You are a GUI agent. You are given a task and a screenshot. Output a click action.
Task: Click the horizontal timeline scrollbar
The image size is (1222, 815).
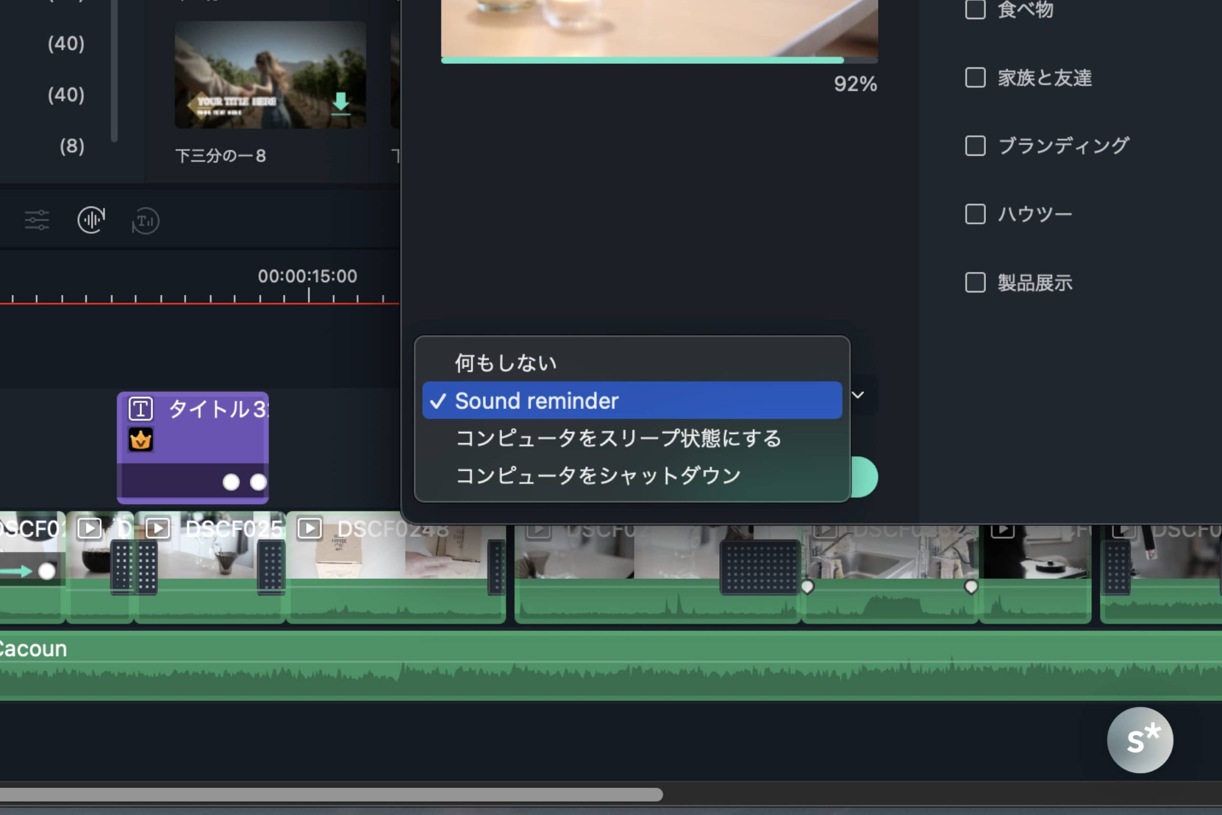[330, 794]
